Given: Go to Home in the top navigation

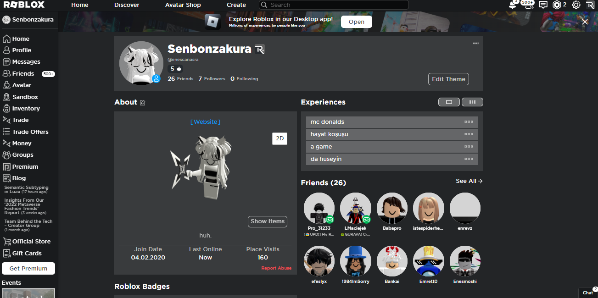Looking at the screenshot, I should 80,5.
